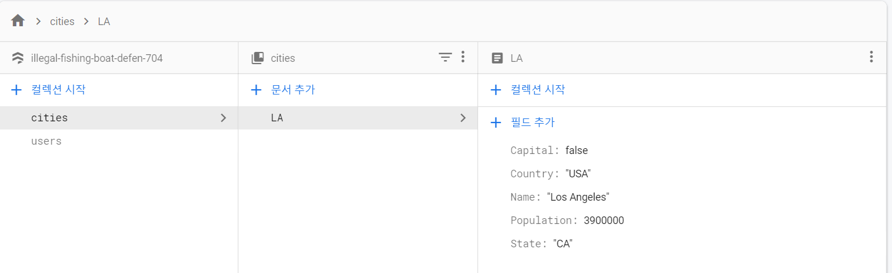Viewport: 892px width, 273px height.
Task: Click the Capital field value false
Action: 576,150
